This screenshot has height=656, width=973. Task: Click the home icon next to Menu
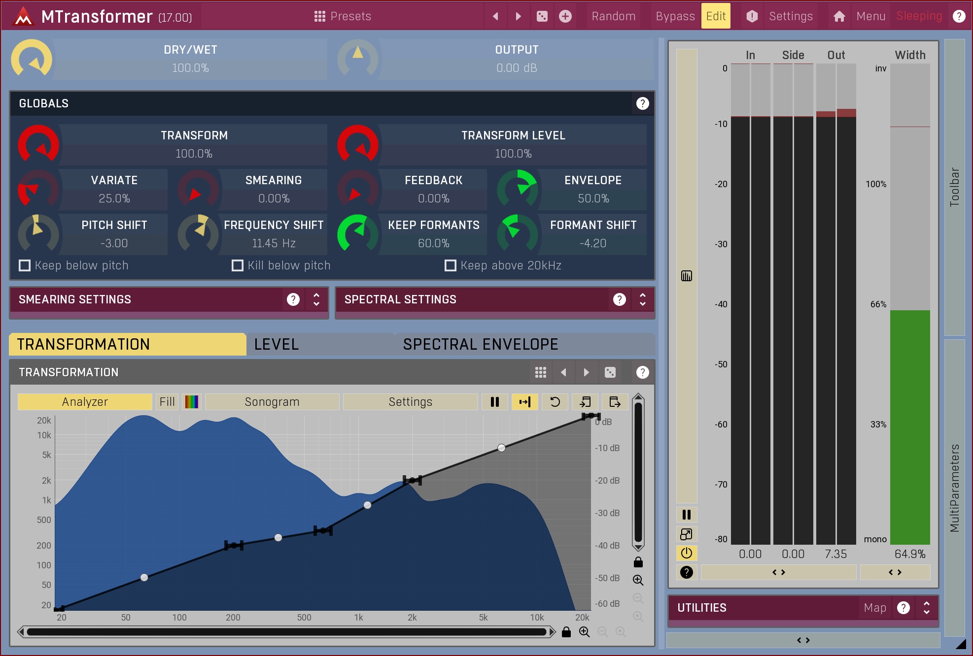pos(839,16)
